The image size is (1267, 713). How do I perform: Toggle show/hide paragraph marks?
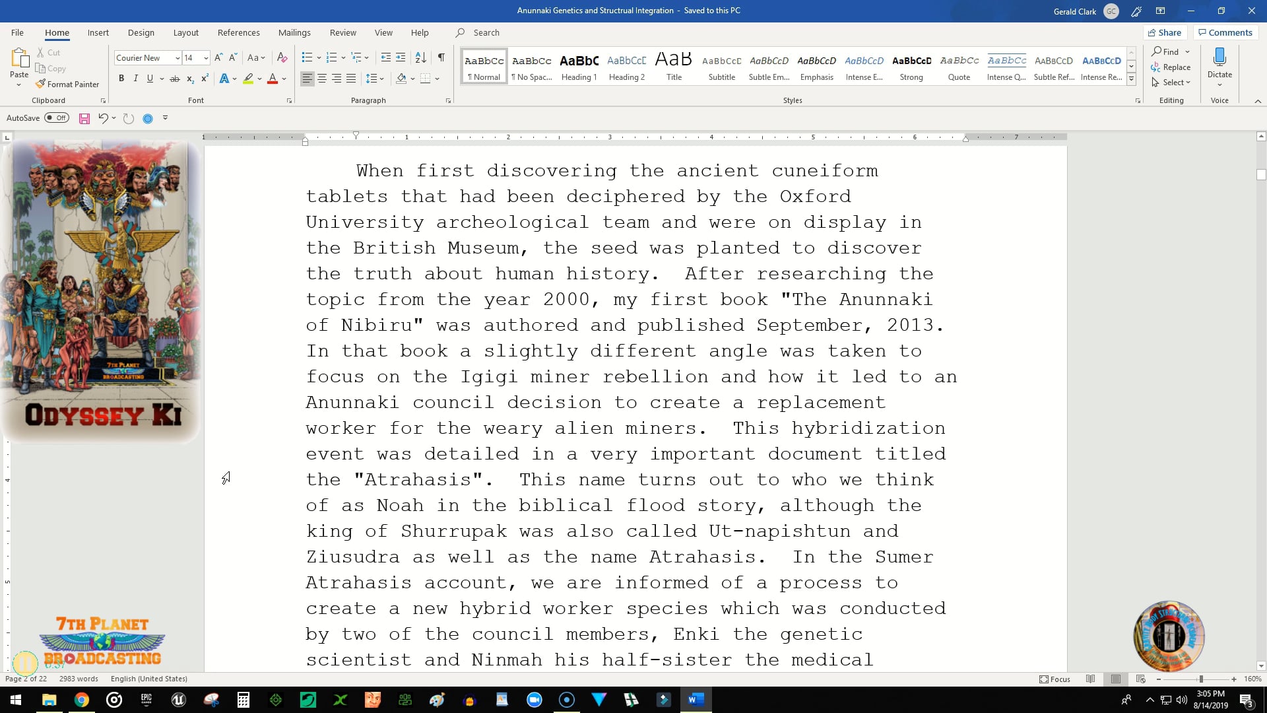[441, 57]
